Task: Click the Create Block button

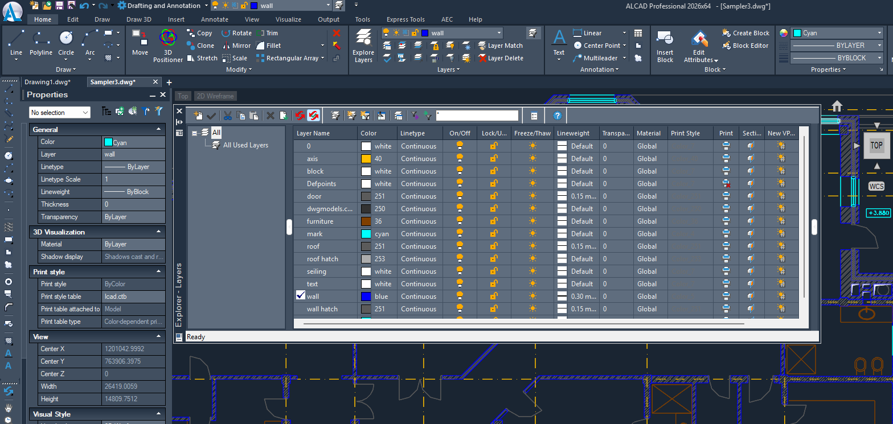Action: [x=746, y=33]
